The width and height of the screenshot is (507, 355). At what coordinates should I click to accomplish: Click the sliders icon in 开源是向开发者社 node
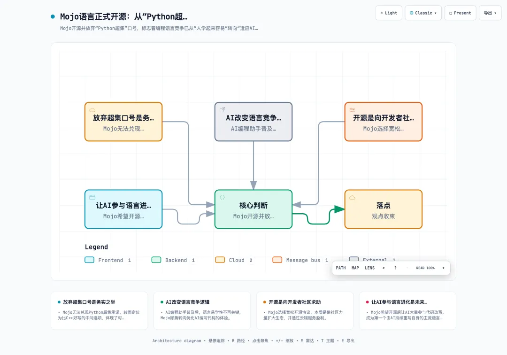pyautogui.click(x=352, y=110)
